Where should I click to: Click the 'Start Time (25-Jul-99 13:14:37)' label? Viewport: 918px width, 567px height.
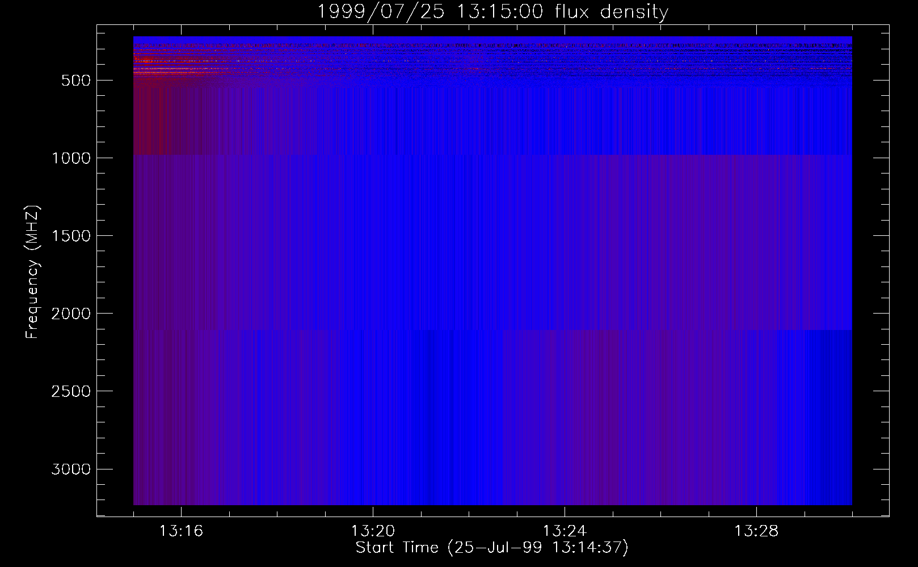(x=492, y=548)
